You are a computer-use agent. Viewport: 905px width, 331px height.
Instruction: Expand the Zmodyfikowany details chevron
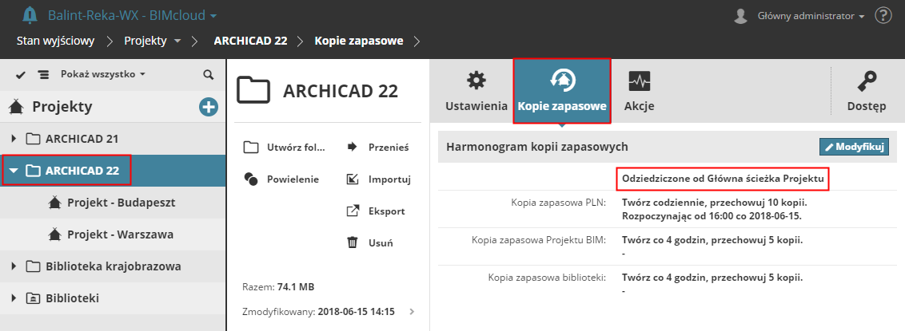click(412, 311)
